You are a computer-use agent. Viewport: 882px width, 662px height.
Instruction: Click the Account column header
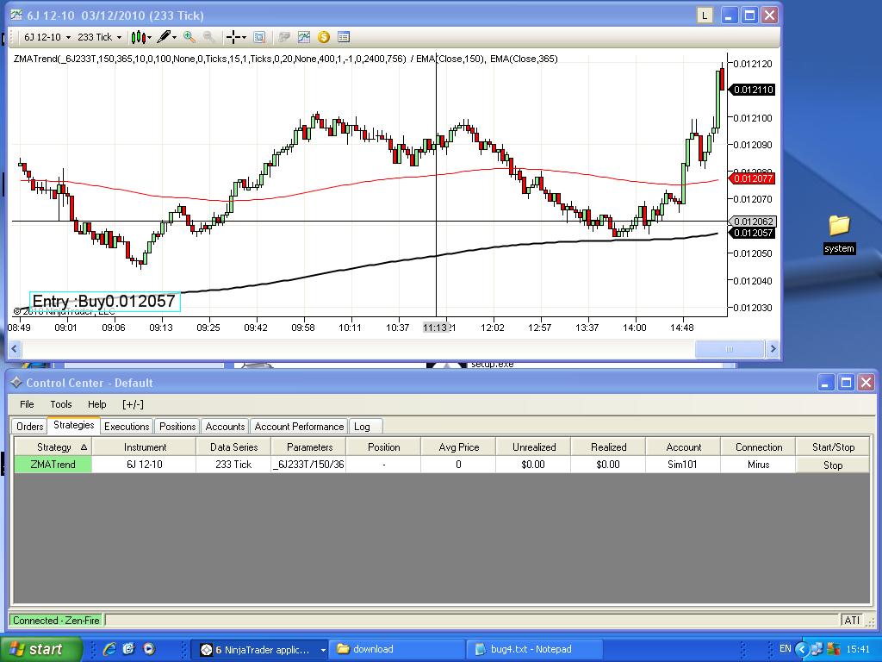tap(683, 447)
